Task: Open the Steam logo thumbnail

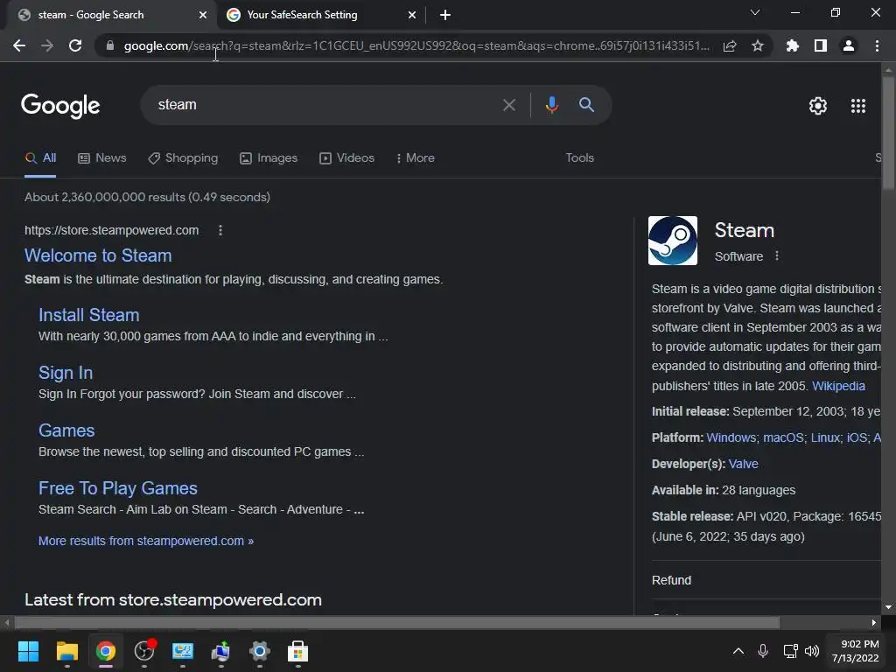Action: [x=673, y=241]
